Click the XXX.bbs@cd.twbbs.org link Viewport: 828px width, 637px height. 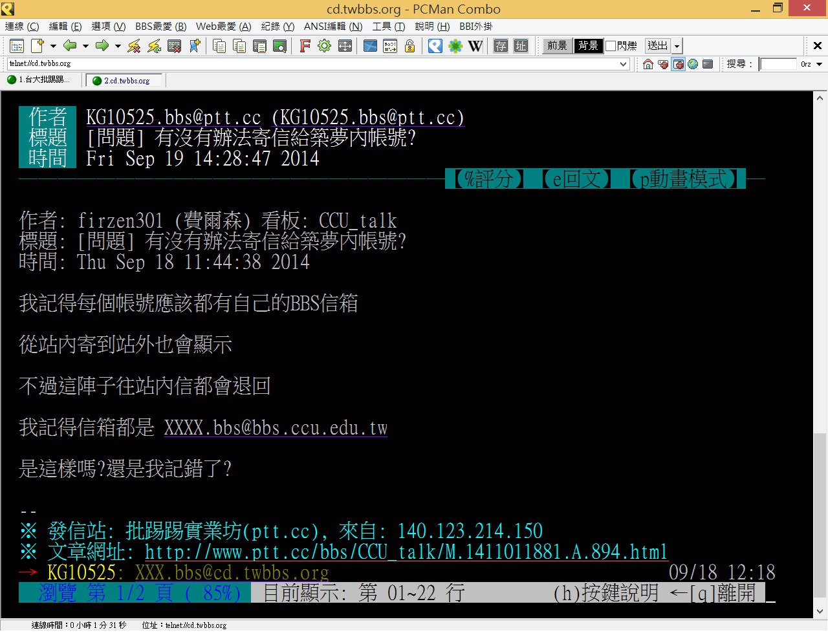pos(232,572)
